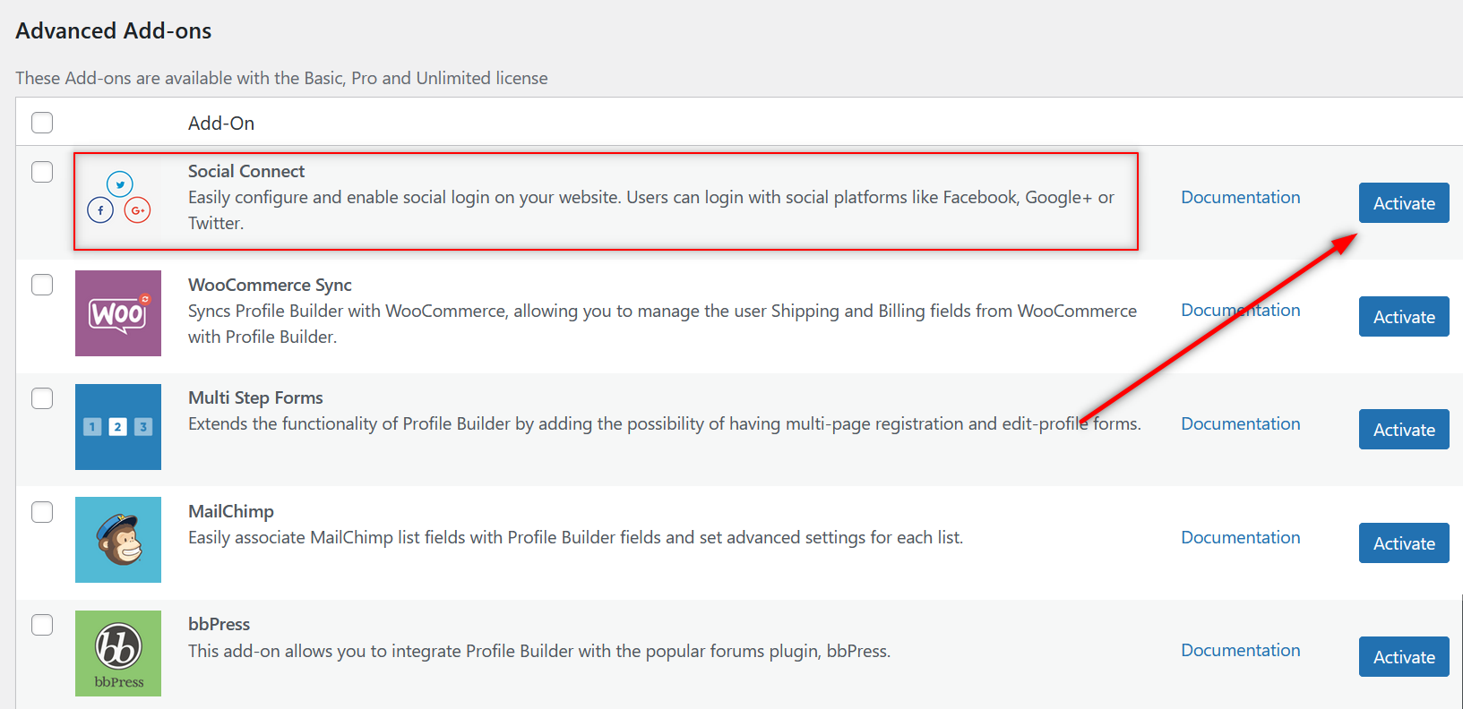Select the Multi Step Forms checkbox
Screen dimensions: 1463x709
pyautogui.click(x=42, y=398)
